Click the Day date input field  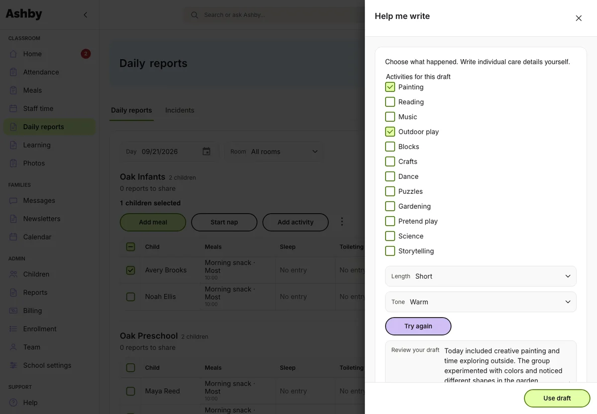[170, 152]
